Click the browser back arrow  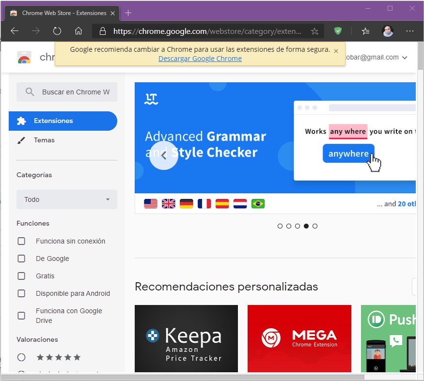pyautogui.click(x=15, y=31)
